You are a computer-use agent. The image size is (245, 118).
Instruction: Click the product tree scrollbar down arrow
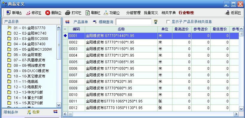click(59, 105)
